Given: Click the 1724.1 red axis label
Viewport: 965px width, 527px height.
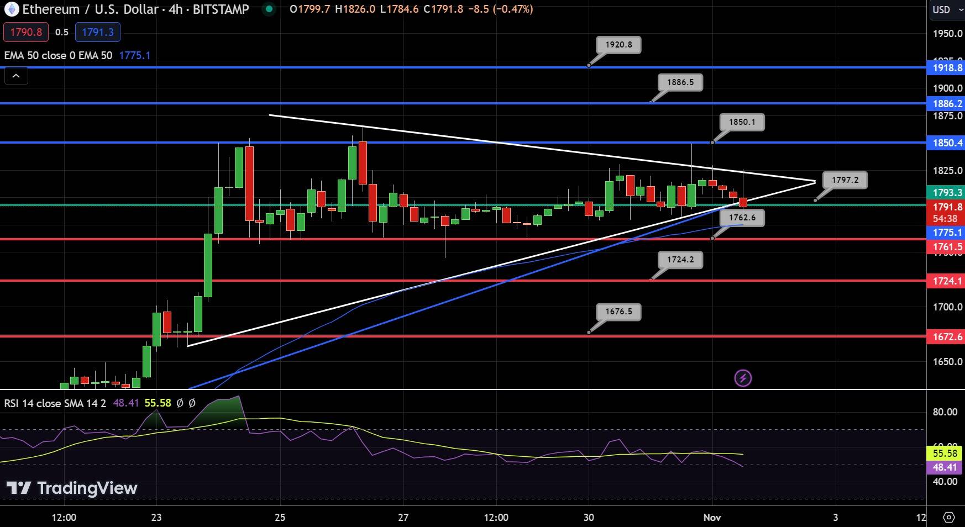Looking at the screenshot, I should 946,281.
